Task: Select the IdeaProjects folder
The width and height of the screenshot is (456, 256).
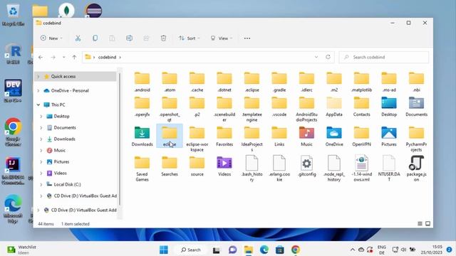Action: pos(252,139)
